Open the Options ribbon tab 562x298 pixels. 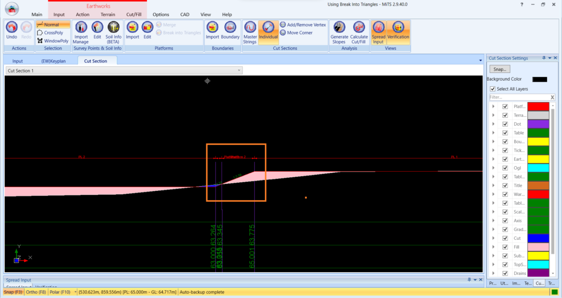(x=161, y=14)
